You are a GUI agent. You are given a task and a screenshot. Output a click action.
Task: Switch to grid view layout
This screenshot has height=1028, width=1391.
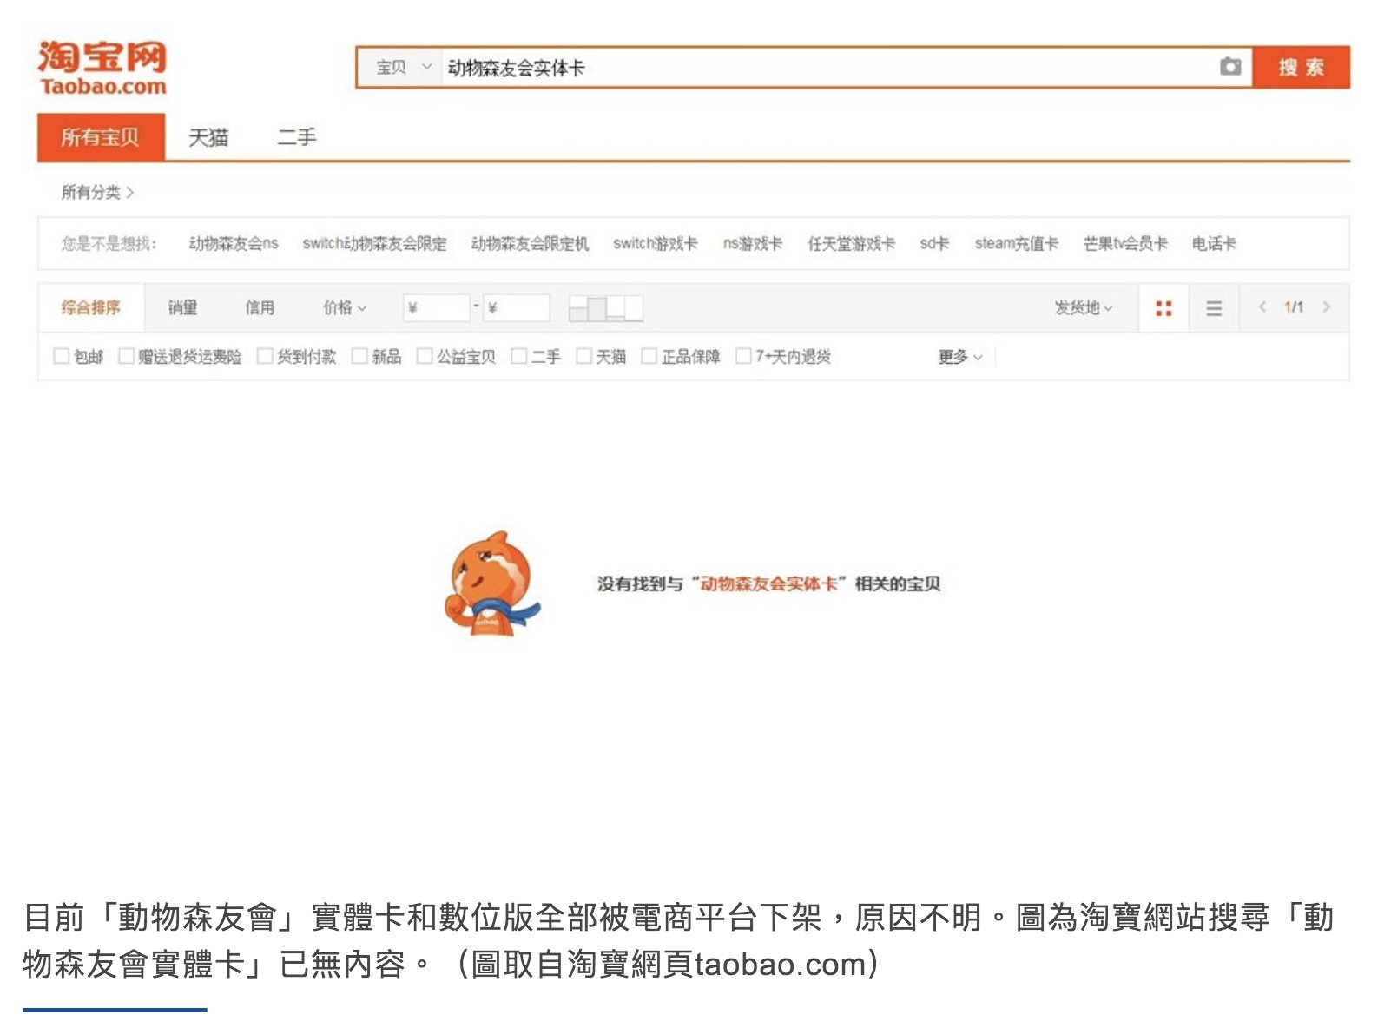(x=1164, y=308)
